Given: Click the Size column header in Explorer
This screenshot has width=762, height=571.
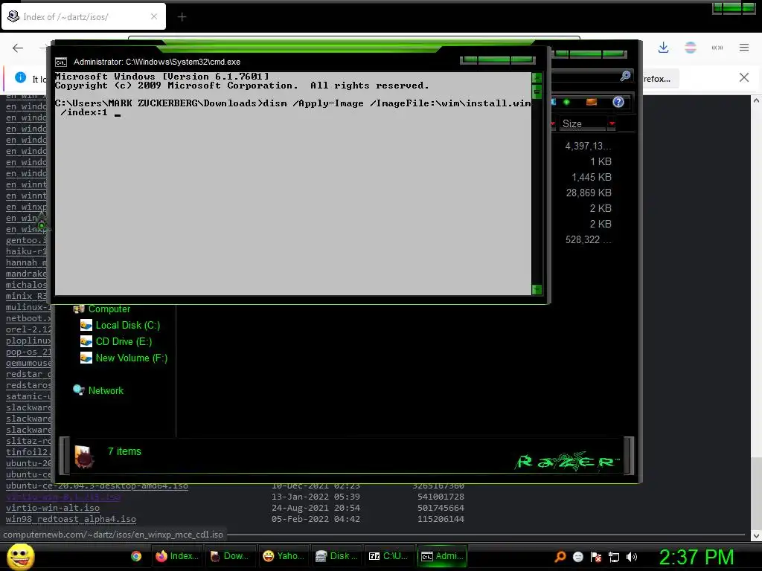Looking at the screenshot, I should coord(582,124).
